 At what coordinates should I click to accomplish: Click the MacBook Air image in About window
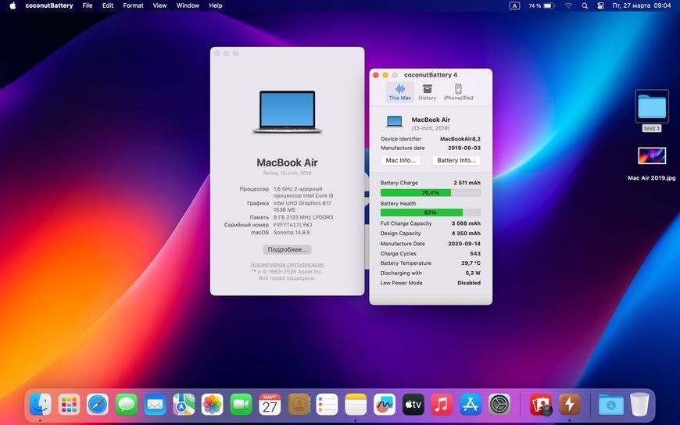287,112
